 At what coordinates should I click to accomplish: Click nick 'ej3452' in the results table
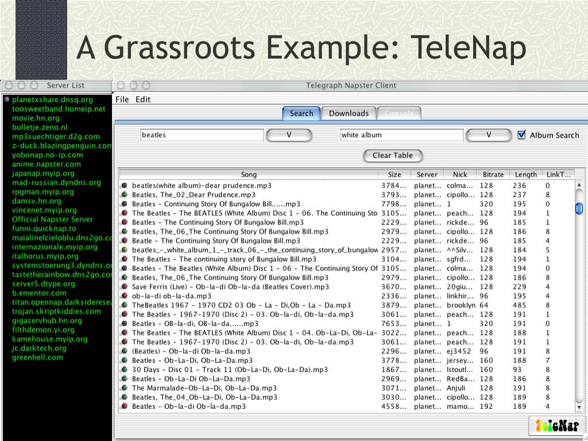458,351
